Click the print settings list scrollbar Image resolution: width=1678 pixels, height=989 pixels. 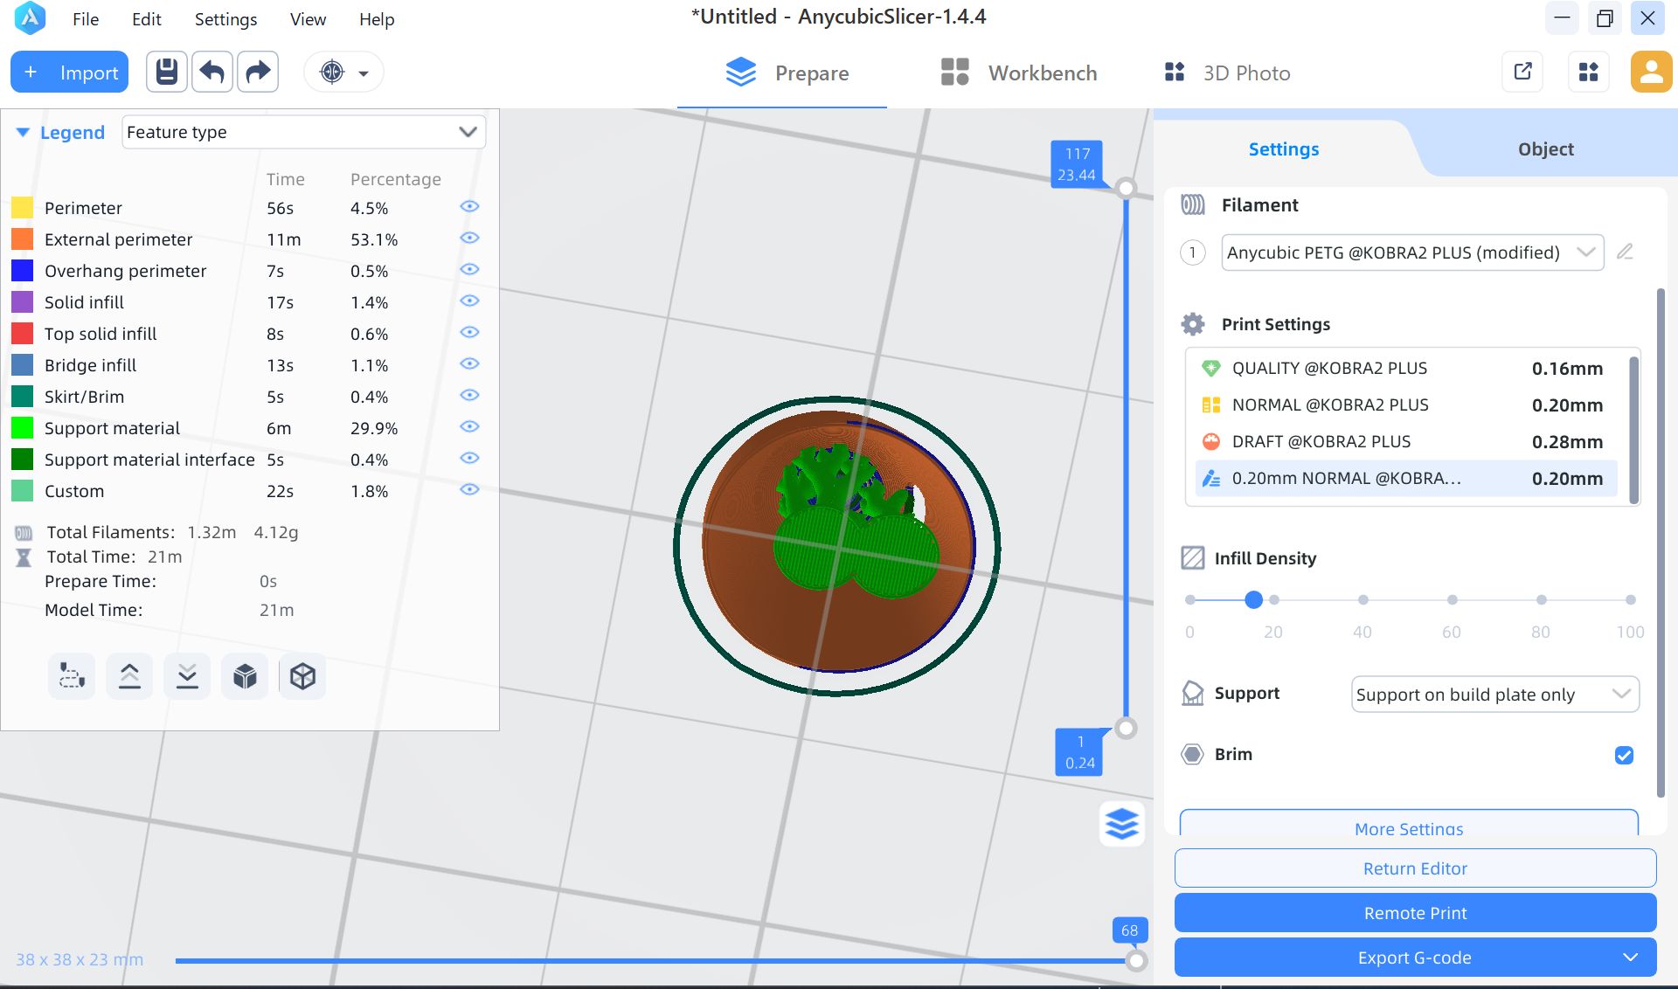coord(1633,428)
